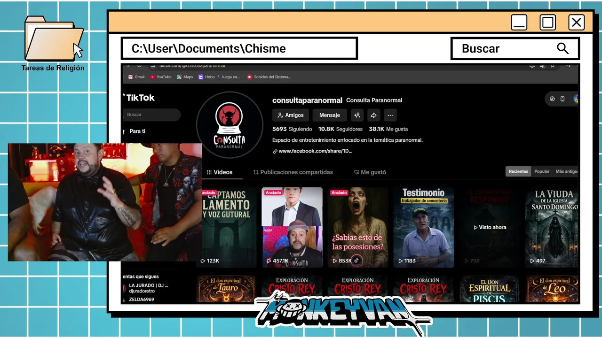
Task: Open the pinned video with 457.1K views
Action: [x=292, y=228]
